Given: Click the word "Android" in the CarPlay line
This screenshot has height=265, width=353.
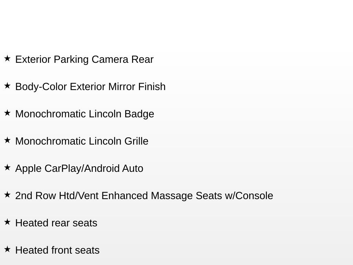Looking at the screenshot, I should point(102,168).
